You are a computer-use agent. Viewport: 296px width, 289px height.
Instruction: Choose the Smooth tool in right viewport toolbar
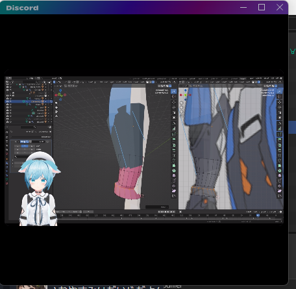[280, 176]
